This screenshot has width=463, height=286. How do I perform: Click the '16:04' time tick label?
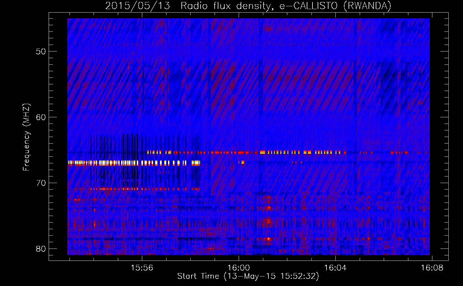pyautogui.click(x=335, y=268)
